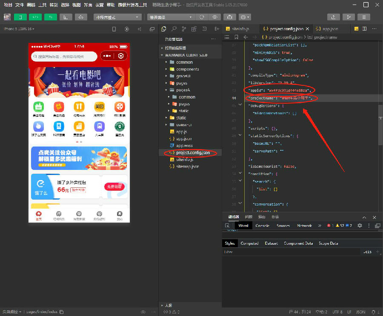The height and width of the screenshot is (316, 383).
Task: Switch to the siteinfo.js editor tab
Action: (241, 29)
